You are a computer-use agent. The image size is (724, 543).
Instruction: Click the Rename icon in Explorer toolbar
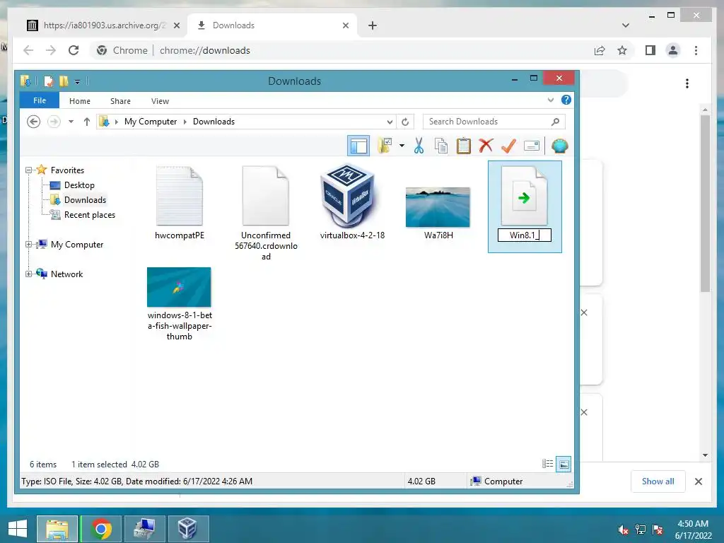click(532, 146)
